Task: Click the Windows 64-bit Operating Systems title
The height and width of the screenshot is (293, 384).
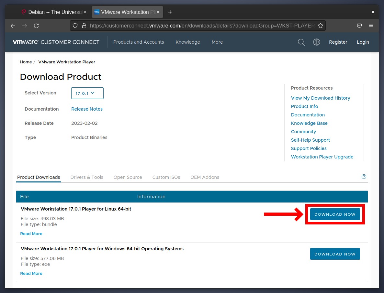Action: [102, 249]
